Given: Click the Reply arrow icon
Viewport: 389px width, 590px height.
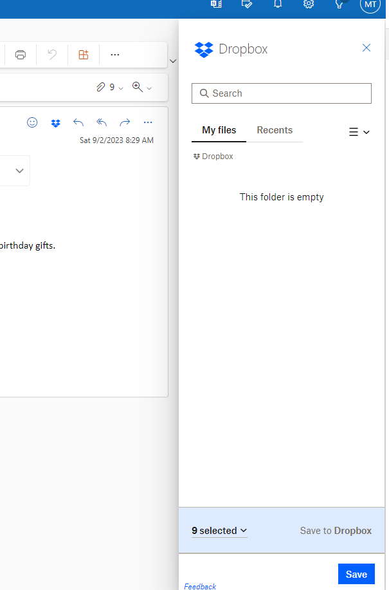Looking at the screenshot, I should [x=78, y=122].
